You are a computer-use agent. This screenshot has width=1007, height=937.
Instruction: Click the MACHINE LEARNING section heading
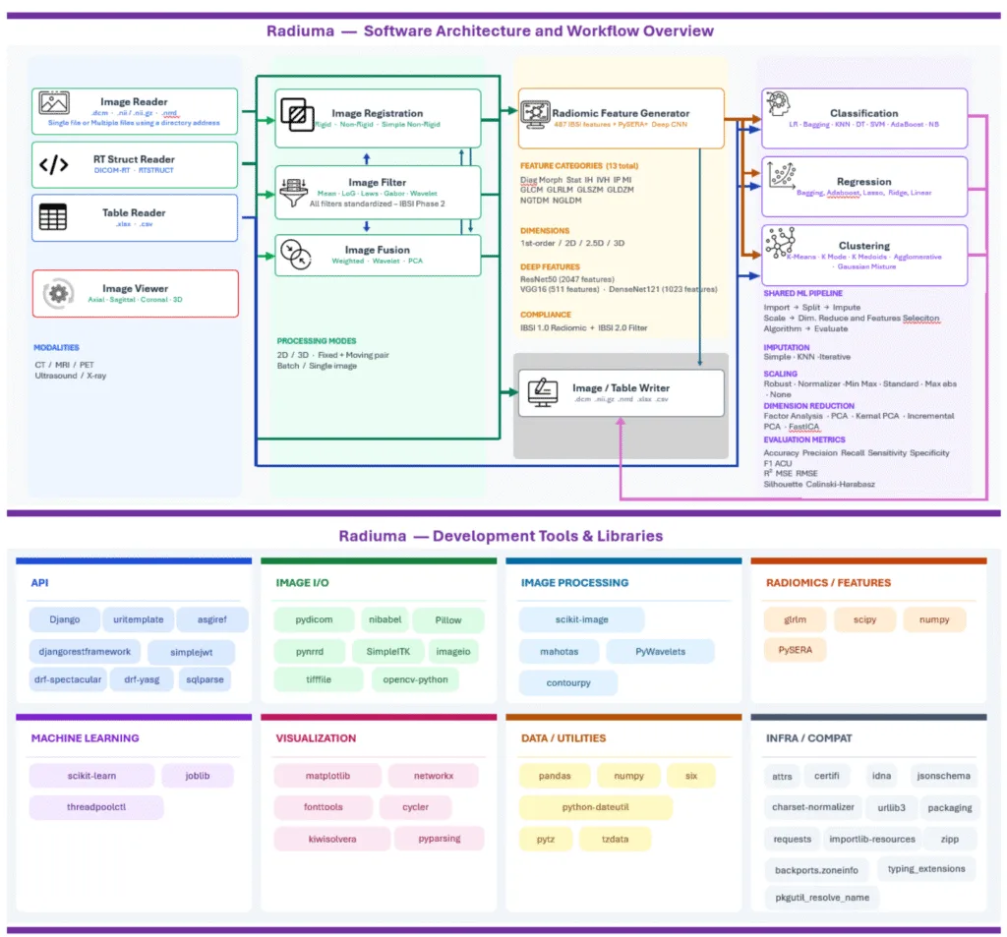[x=85, y=738]
